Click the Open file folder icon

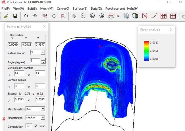point(6,16)
